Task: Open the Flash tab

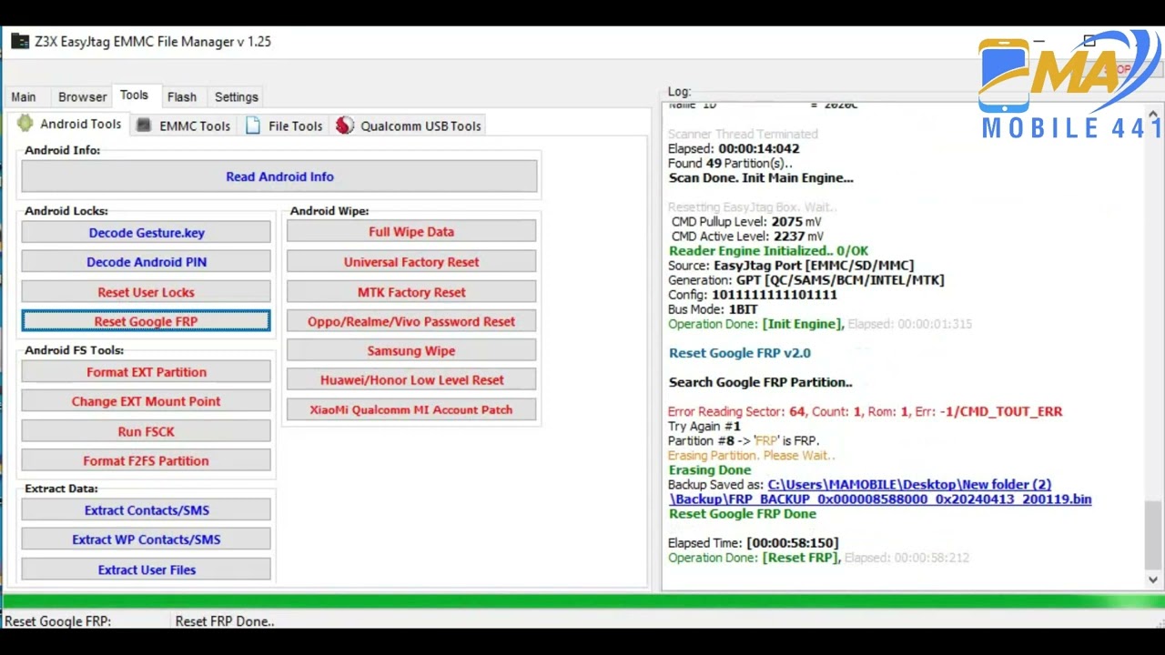Action: pos(181,96)
